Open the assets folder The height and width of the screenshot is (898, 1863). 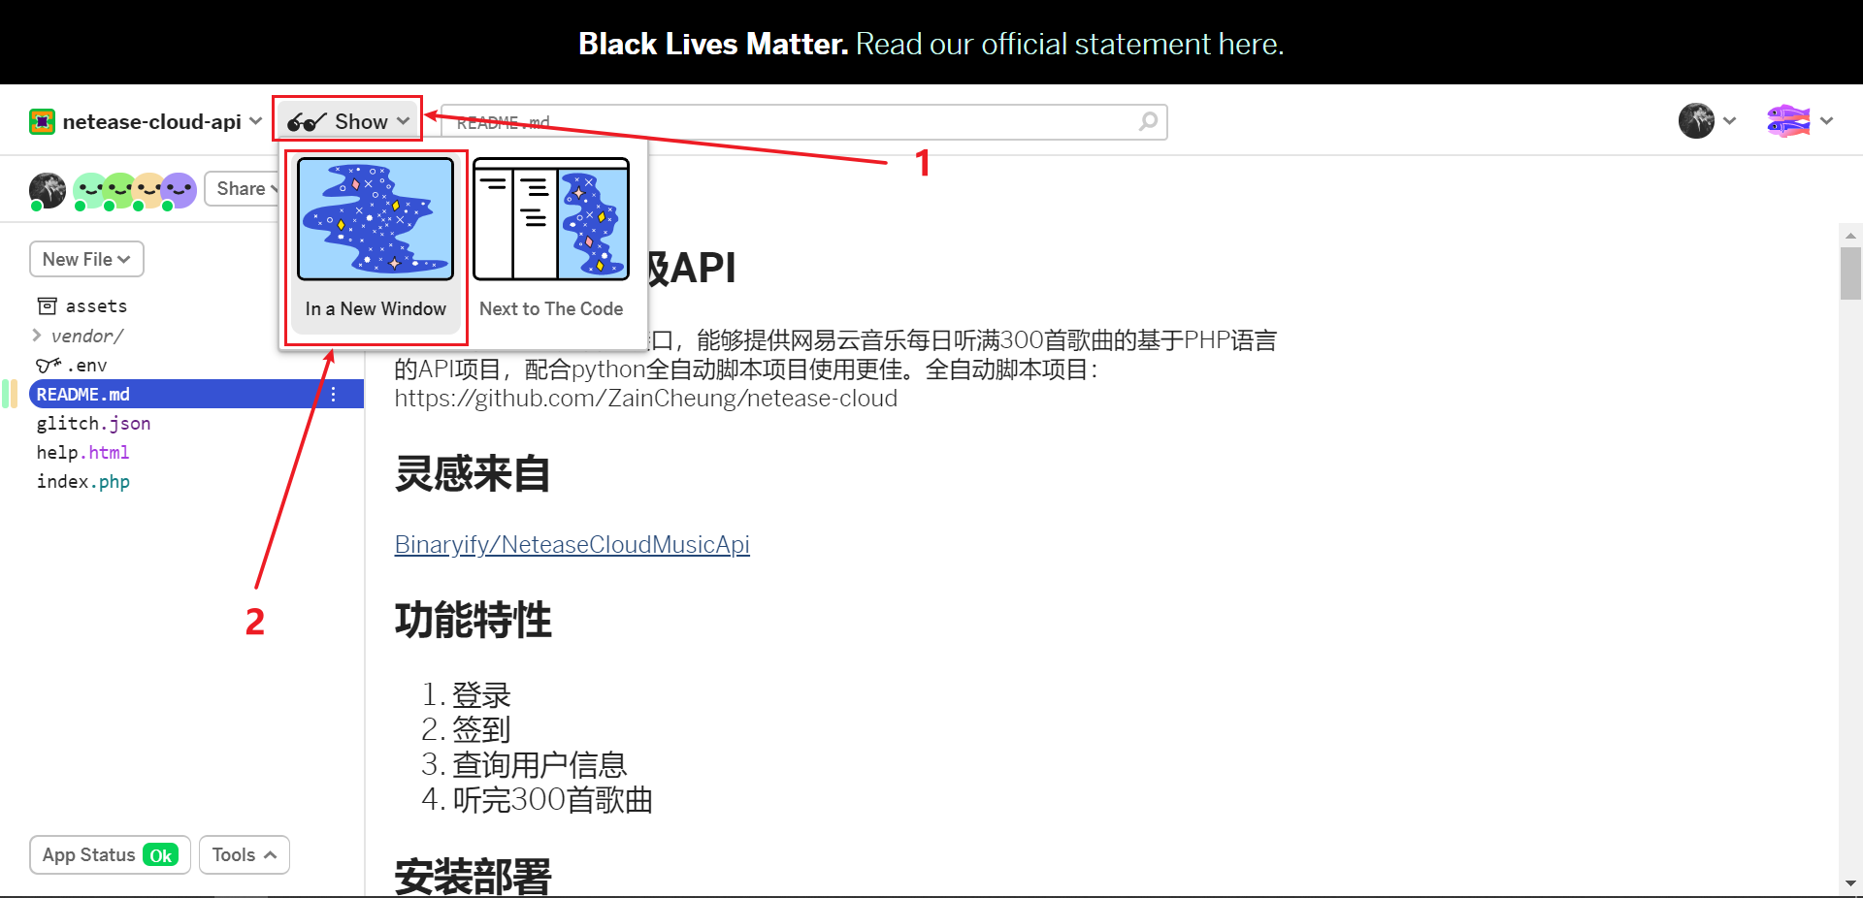coord(96,306)
